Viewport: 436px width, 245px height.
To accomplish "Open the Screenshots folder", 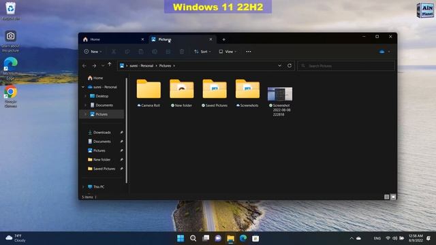I will (x=247, y=93).
